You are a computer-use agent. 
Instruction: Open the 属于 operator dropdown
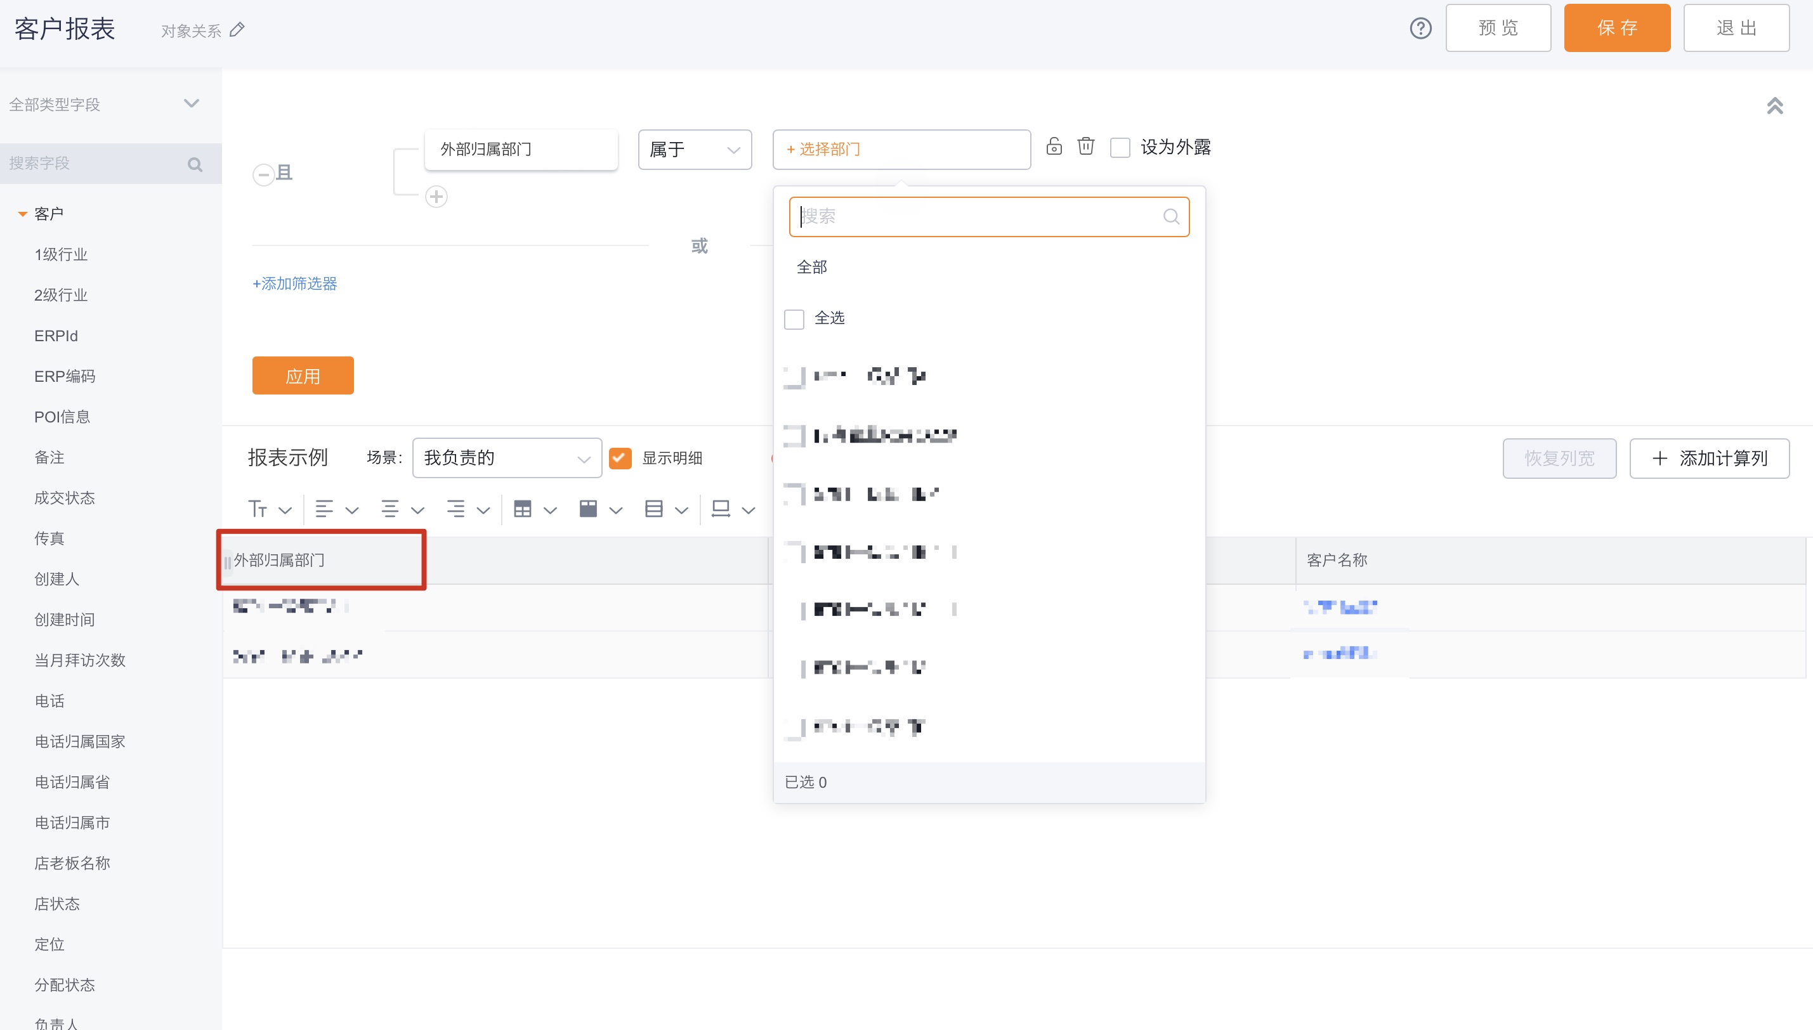[694, 149]
